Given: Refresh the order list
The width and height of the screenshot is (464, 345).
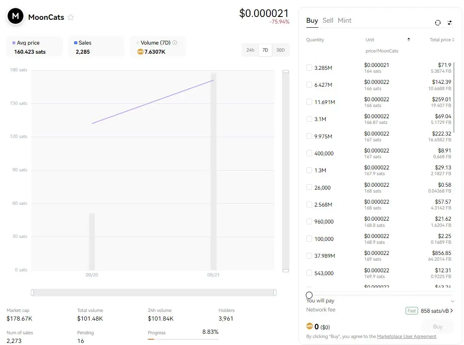Looking at the screenshot, I should click(438, 23).
